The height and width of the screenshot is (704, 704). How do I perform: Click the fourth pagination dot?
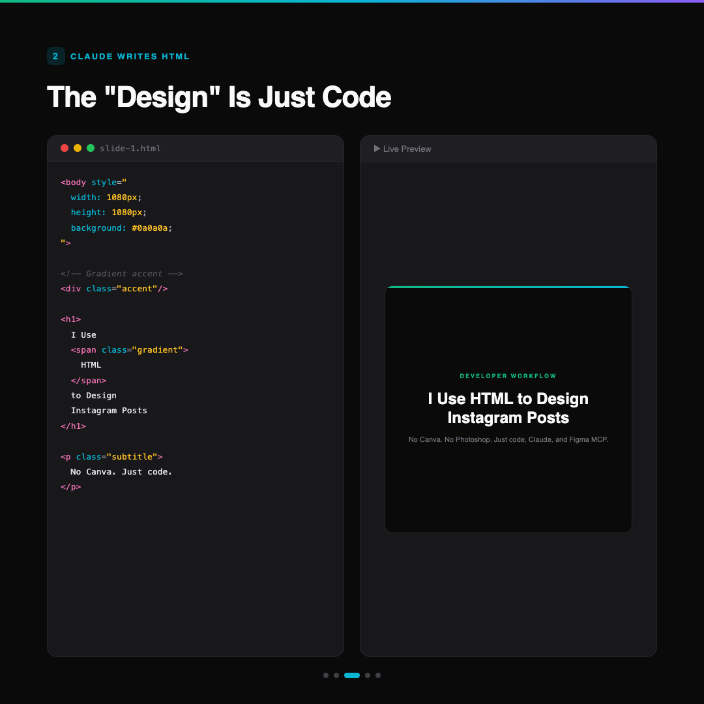[368, 675]
